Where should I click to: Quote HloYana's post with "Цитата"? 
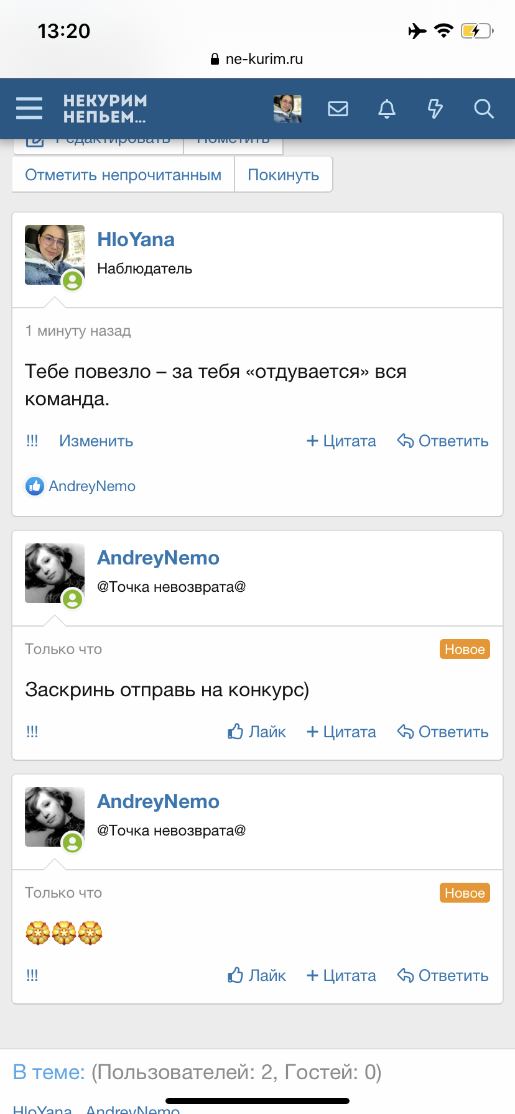[x=341, y=441]
